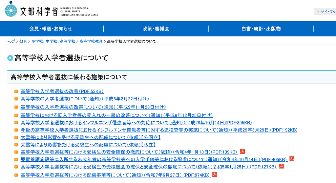
Task: Click blue circle icon beside page title
Action: [x=10, y=58]
